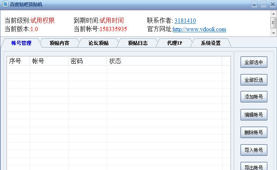Close the 百度贴吧顶贴机 window

(273, 4)
